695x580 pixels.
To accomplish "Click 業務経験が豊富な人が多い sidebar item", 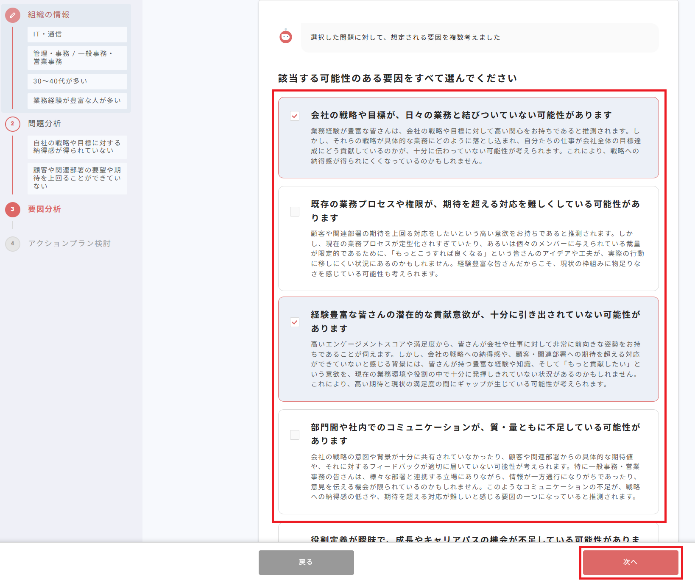I will [77, 101].
